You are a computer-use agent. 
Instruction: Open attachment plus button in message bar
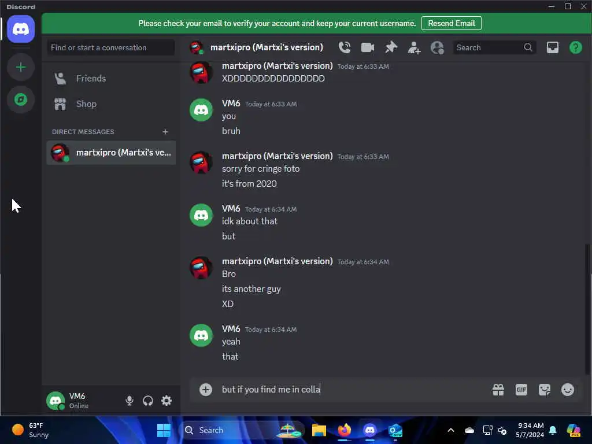[206, 389]
